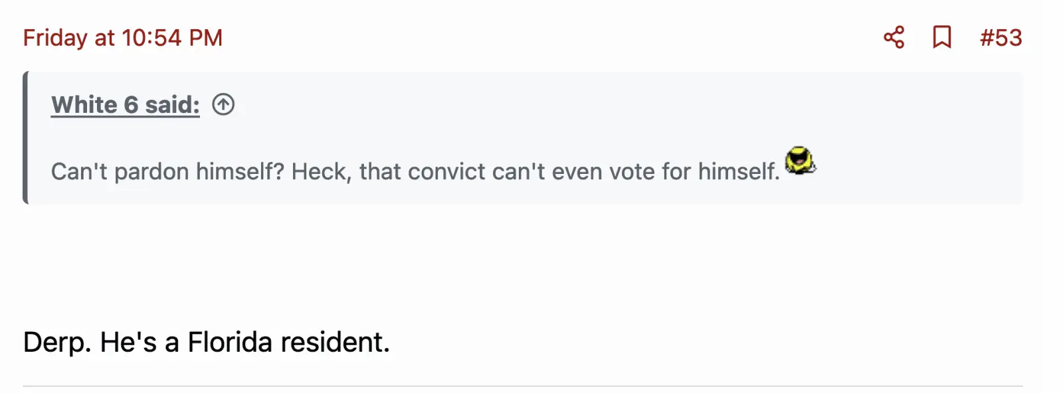The image size is (1063, 393).
Task: Click the up-arrow icon next to White 6 said
Action: tap(223, 104)
